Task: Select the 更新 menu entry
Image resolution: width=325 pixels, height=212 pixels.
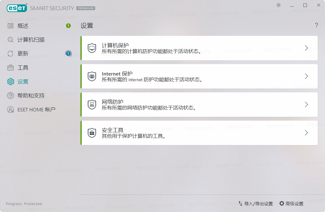Action: [x=23, y=54]
